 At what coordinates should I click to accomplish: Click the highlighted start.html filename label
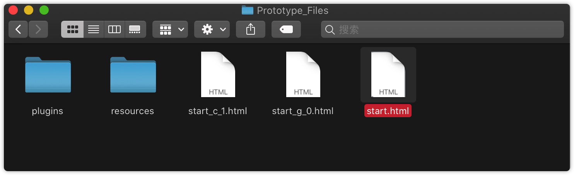tap(388, 111)
